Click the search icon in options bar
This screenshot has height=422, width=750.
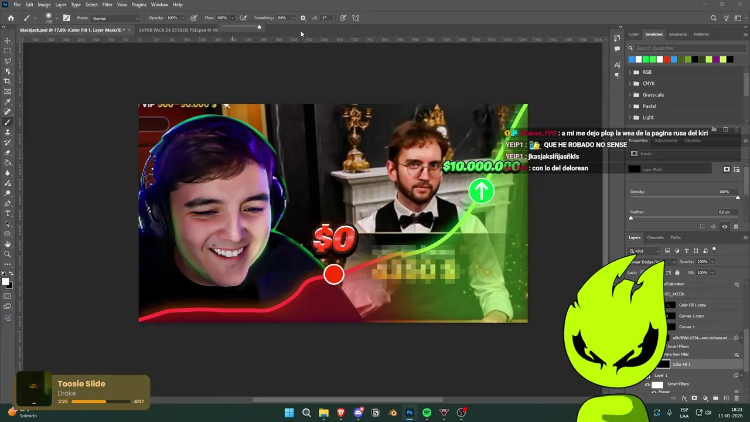713,18
